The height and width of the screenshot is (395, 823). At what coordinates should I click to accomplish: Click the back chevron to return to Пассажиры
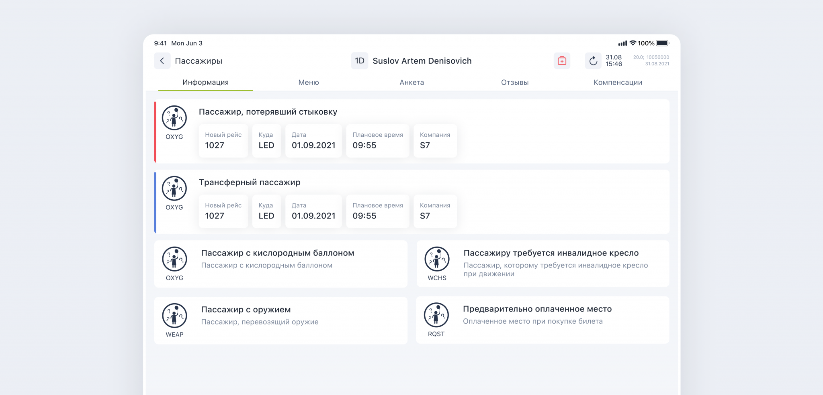(162, 61)
